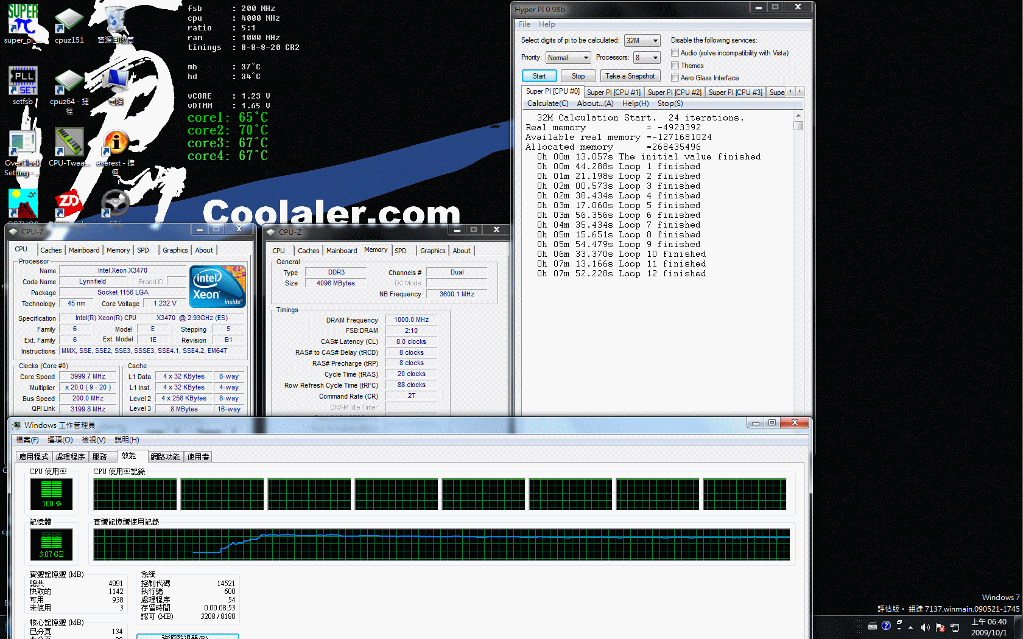Open About tab in left CPU-Z window
1023x639 pixels.
point(204,250)
